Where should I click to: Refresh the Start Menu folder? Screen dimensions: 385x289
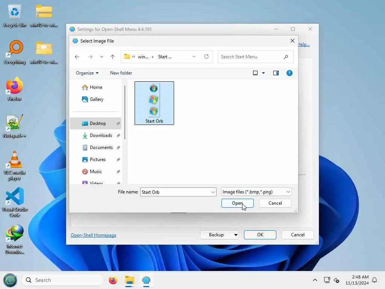(206, 56)
